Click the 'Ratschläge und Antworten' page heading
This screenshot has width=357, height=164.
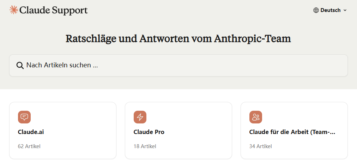[178, 38]
